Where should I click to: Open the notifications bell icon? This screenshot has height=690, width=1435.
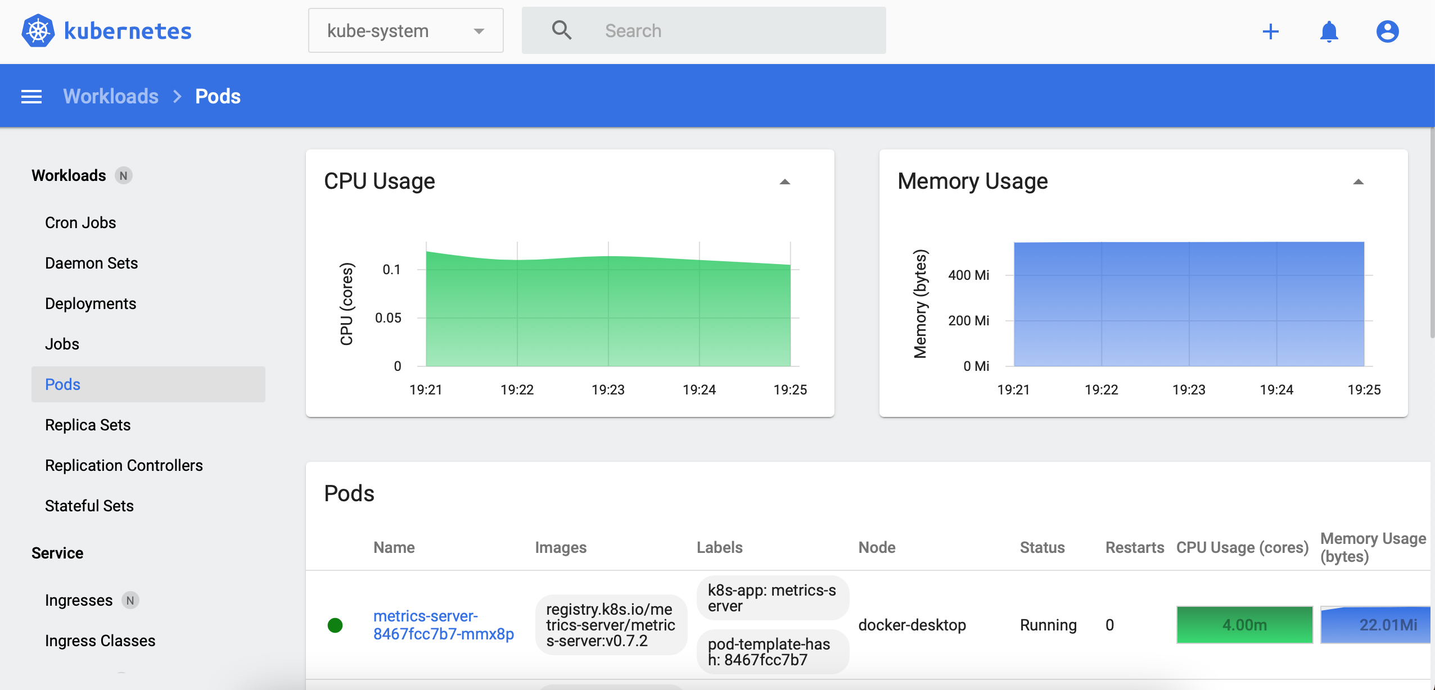point(1329,31)
